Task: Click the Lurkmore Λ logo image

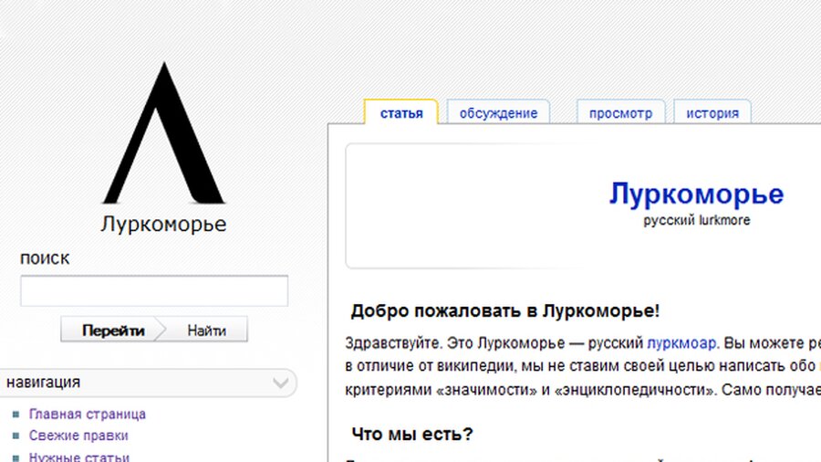Action: click(162, 134)
